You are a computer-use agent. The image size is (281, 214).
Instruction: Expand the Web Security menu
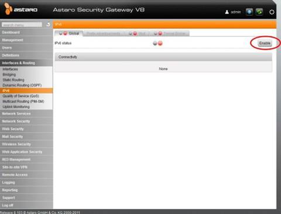(26, 129)
